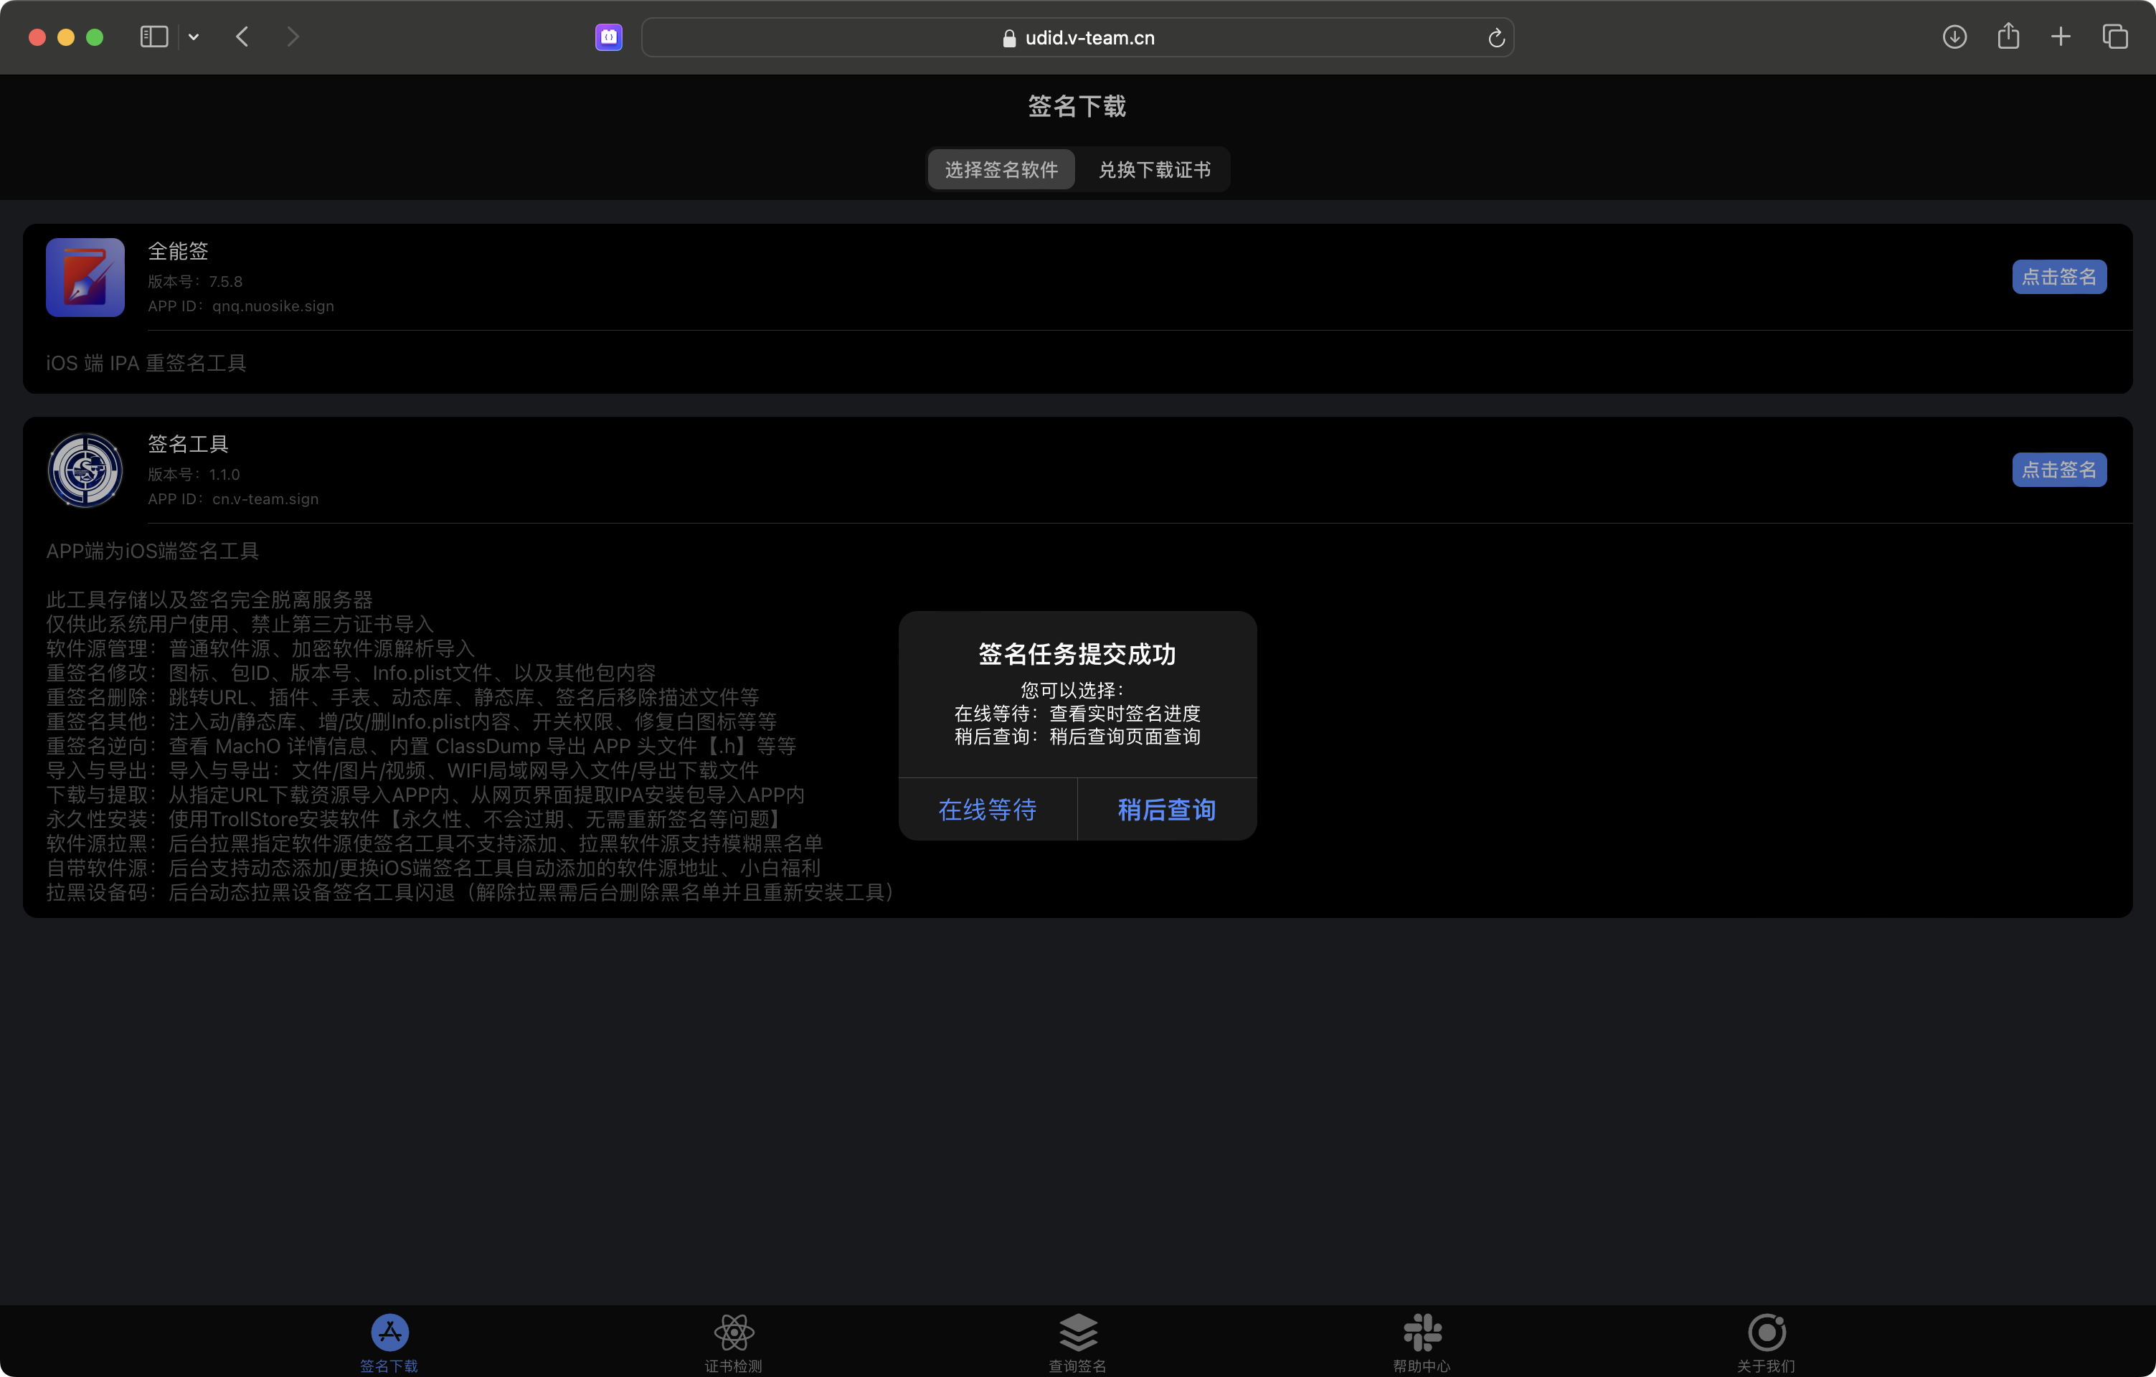Select the APP ID qnq.nuosike.sign text

click(241, 306)
